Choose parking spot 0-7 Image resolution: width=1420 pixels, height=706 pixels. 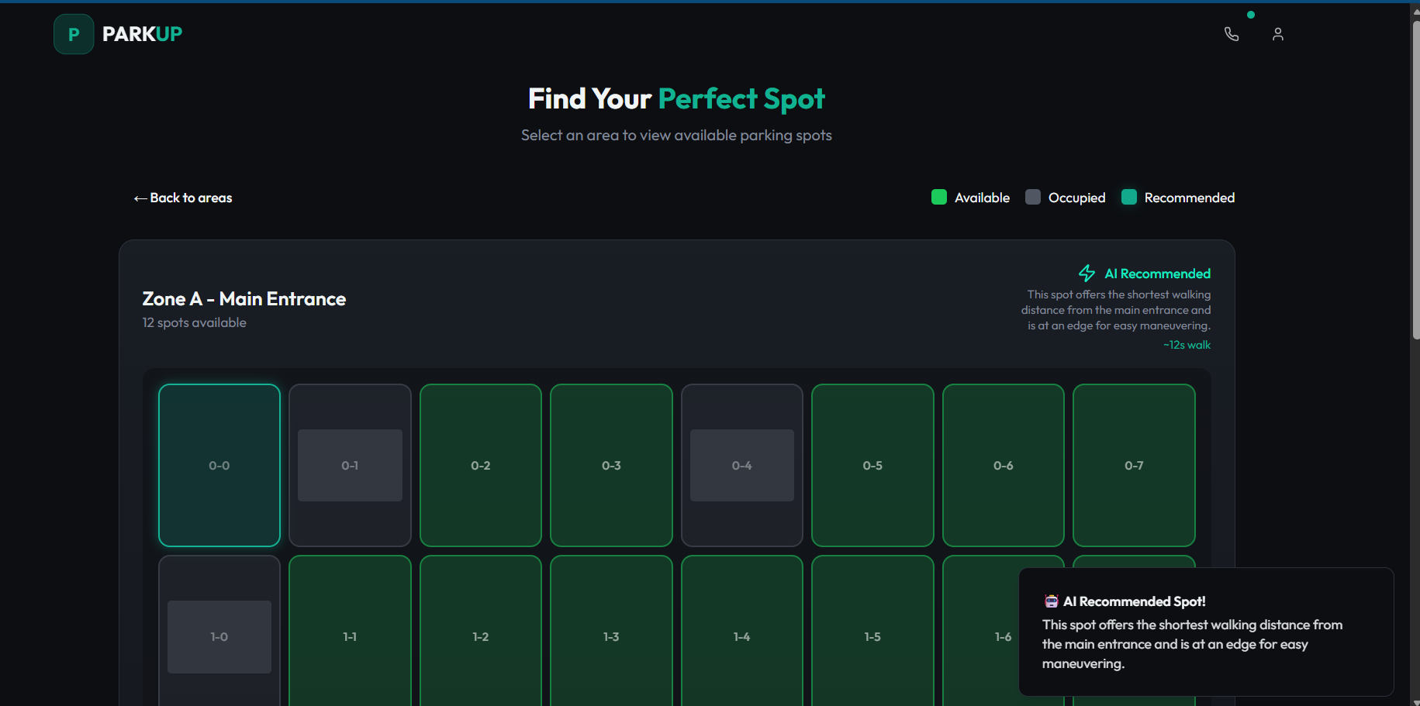(x=1134, y=465)
